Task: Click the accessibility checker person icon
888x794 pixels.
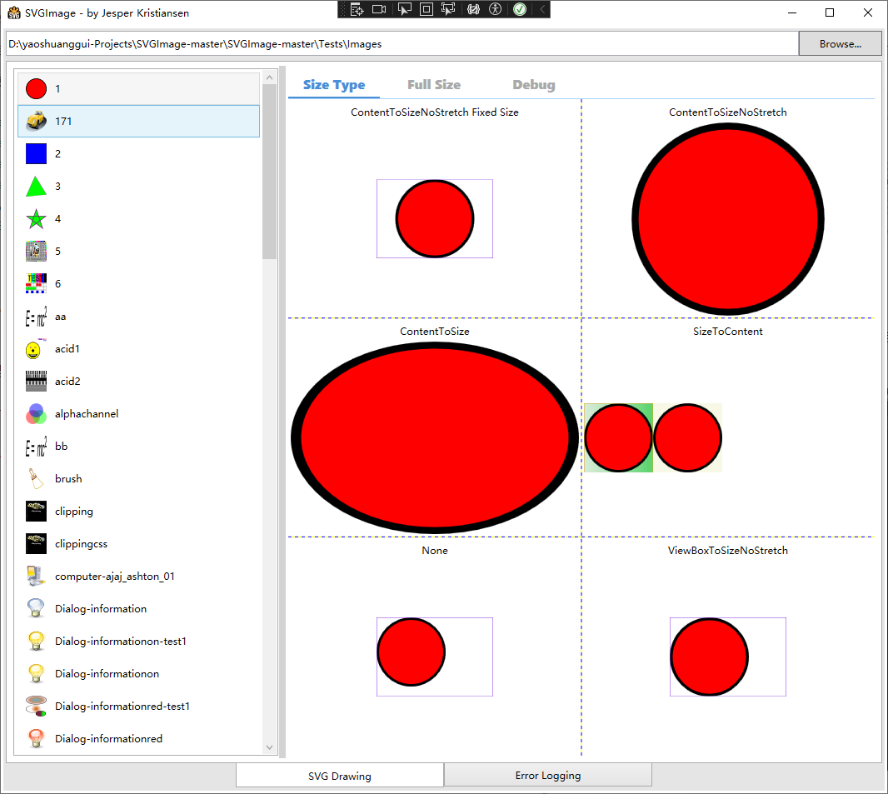Action: 496,9
